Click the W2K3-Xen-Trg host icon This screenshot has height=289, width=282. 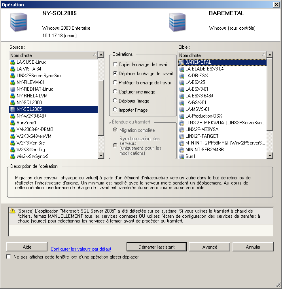coord(12,150)
